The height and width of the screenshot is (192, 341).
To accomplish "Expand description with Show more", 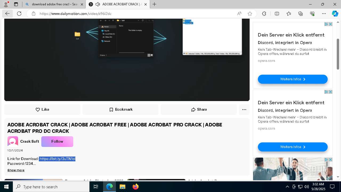I will 16,170.
